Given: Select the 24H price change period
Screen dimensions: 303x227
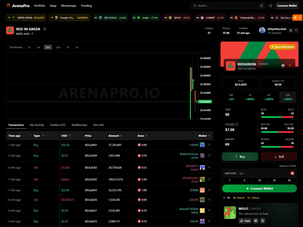Looking at the screenshot, I should point(288,97).
